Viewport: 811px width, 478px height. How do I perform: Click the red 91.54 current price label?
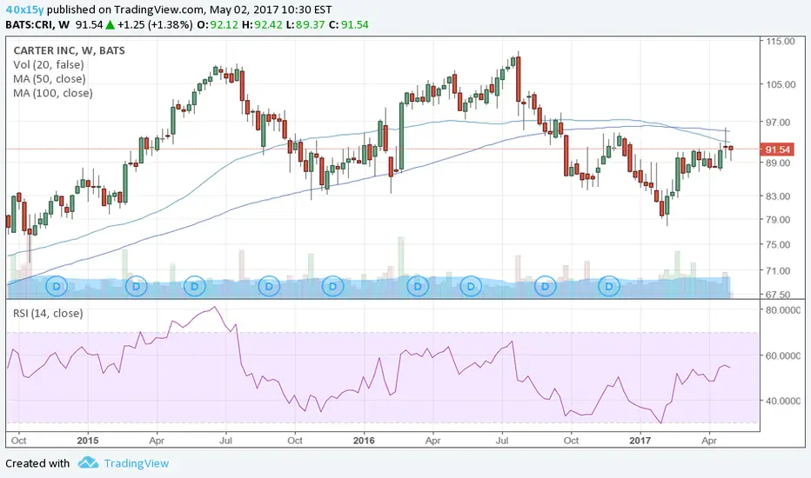pos(777,149)
